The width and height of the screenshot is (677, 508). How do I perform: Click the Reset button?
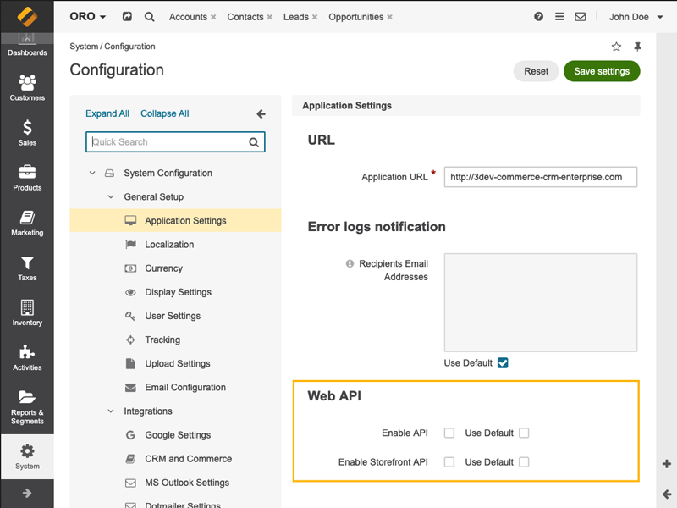click(536, 71)
